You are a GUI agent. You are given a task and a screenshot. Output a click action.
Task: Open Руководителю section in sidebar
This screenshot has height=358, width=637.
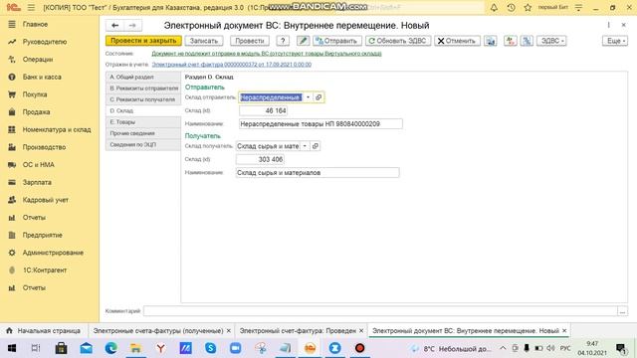[x=44, y=42]
